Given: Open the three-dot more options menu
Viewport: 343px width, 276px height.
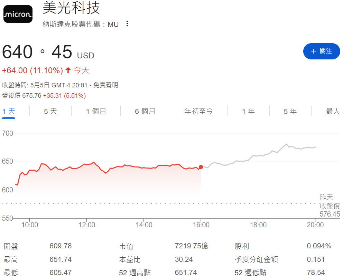Looking at the screenshot, I should [x=127, y=23].
